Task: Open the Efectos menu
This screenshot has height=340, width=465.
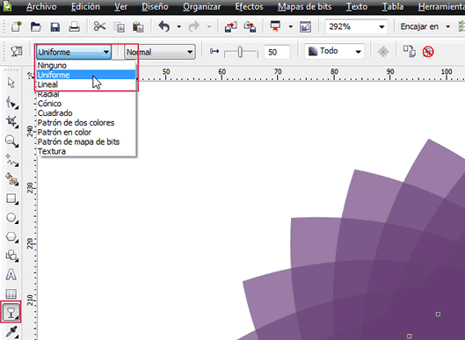Action: pyautogui.click(x=249, y=6)
